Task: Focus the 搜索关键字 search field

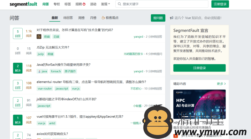Action: [x=162, y=4]
